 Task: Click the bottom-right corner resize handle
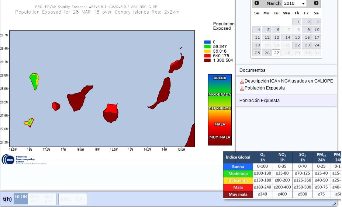pyautogui.click(x=334, y=203)
